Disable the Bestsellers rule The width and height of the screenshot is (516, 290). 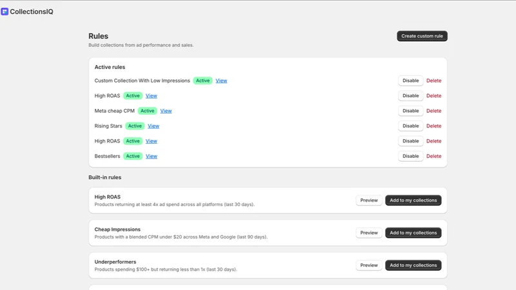pyautogui.click(x=410, y=156)
